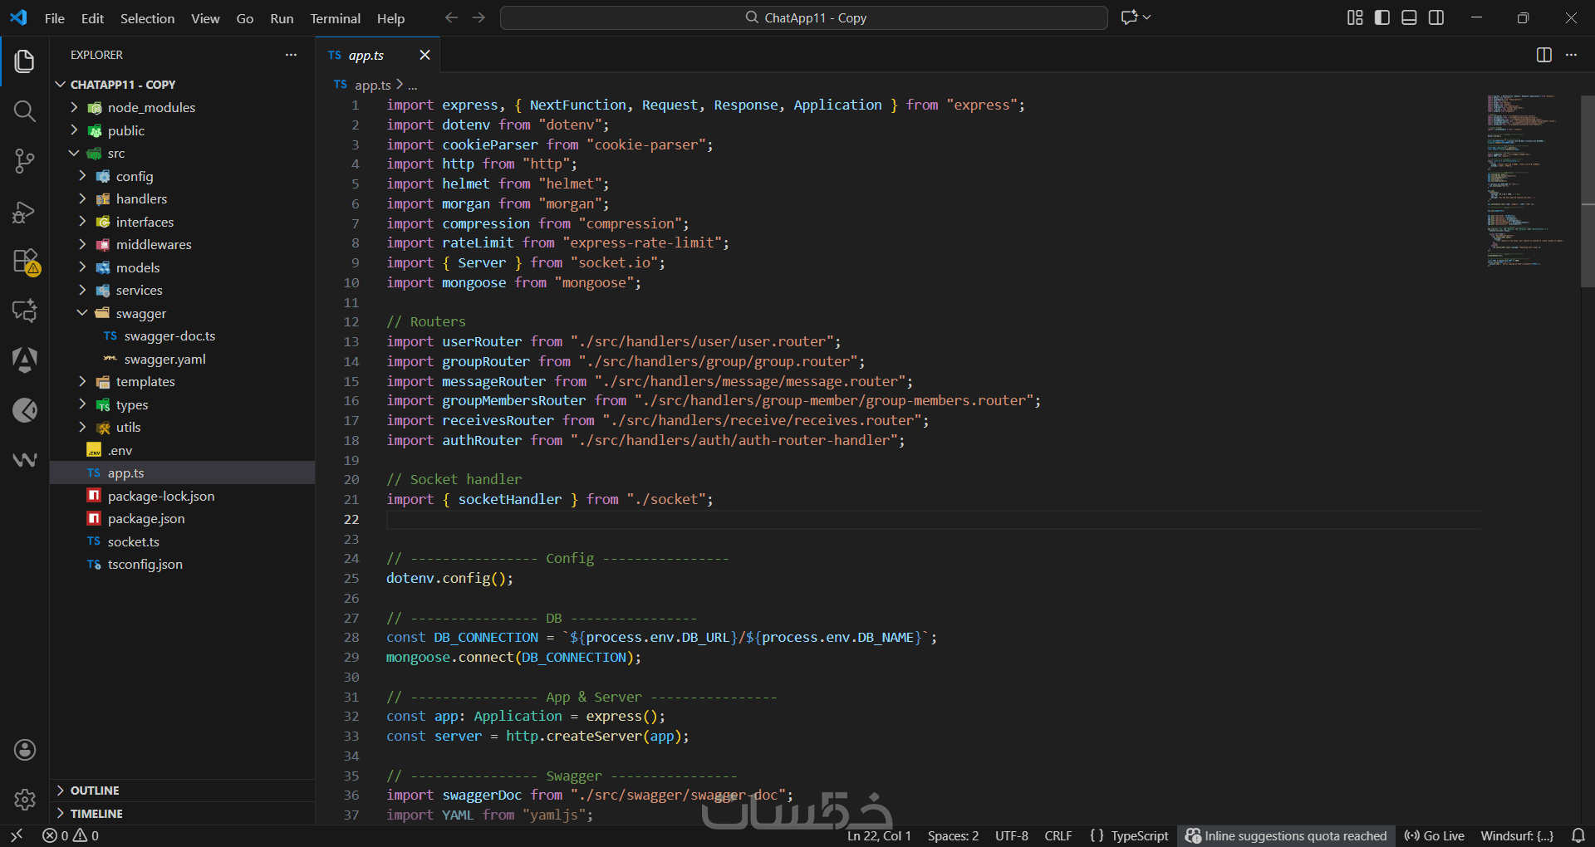Screen dimensions: 1595x847
Task: Expand the handlers folder
Action: (141, 198)
